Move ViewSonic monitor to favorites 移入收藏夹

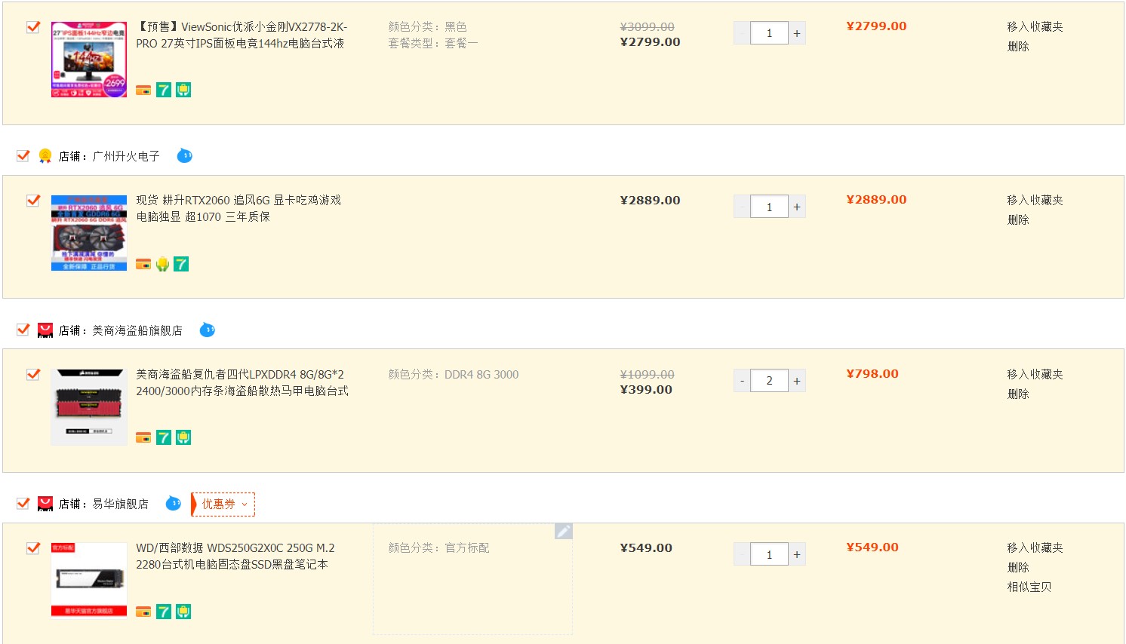tap(1035, 26)
